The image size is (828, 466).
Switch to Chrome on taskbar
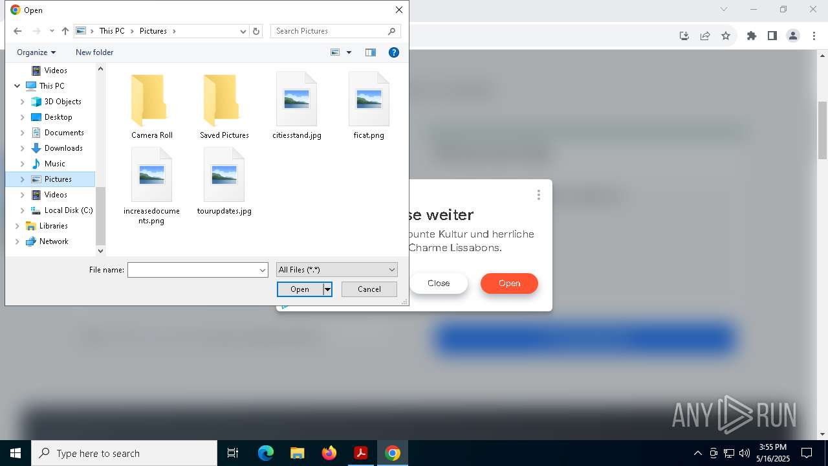[x=393, y=453]
